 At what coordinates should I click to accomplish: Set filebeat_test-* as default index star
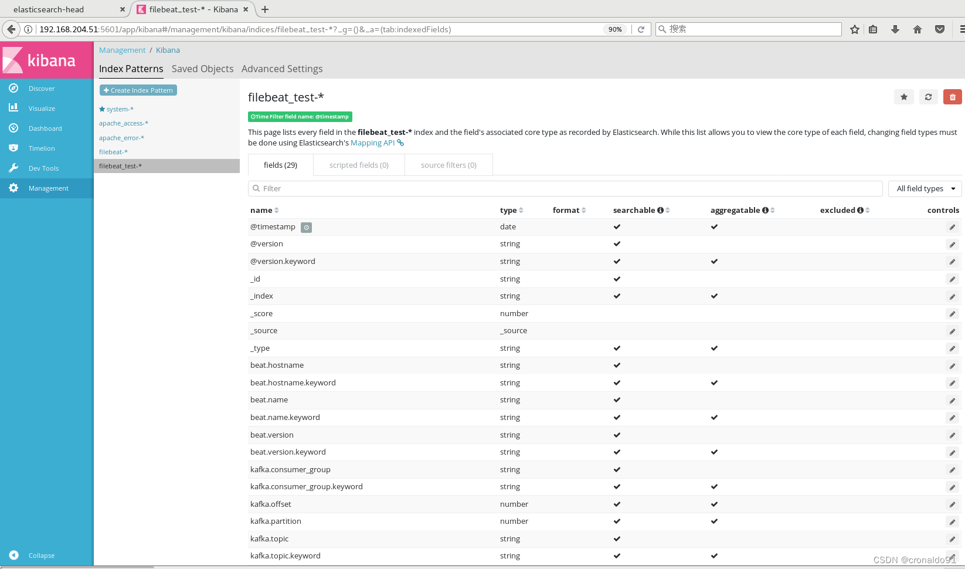point(904,97)
